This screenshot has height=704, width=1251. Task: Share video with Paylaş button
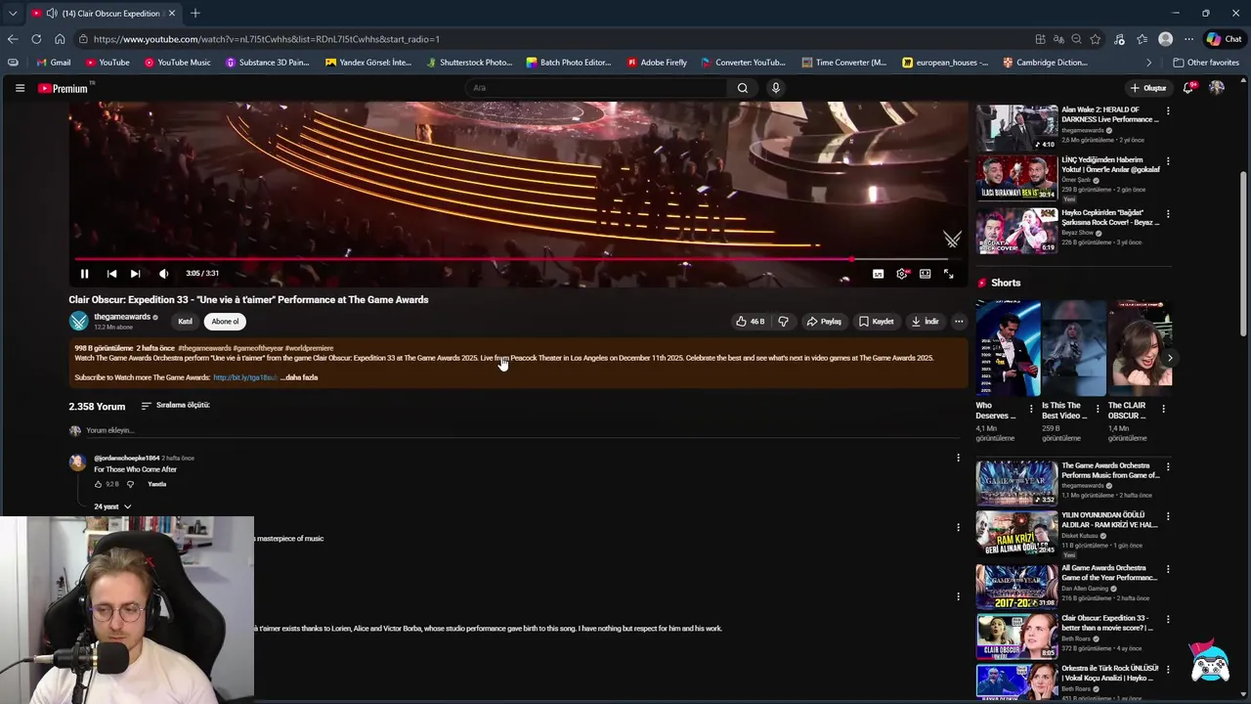click(824, 322)
